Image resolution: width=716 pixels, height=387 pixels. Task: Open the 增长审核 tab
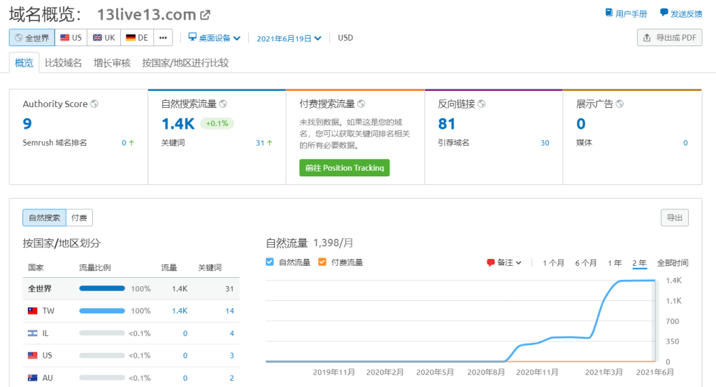tap(112, 63)
